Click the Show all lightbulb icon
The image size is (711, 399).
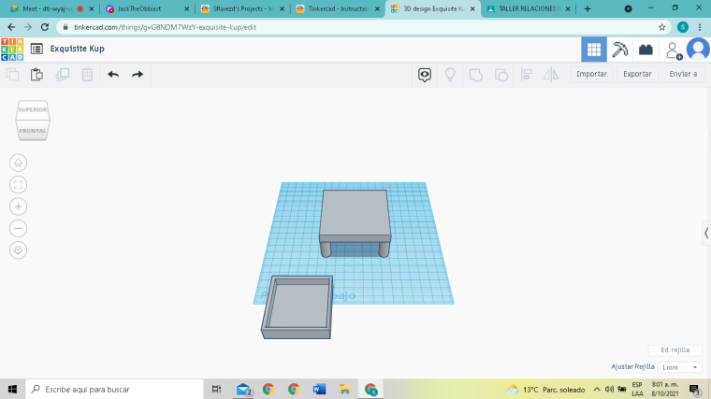(450, 75)
